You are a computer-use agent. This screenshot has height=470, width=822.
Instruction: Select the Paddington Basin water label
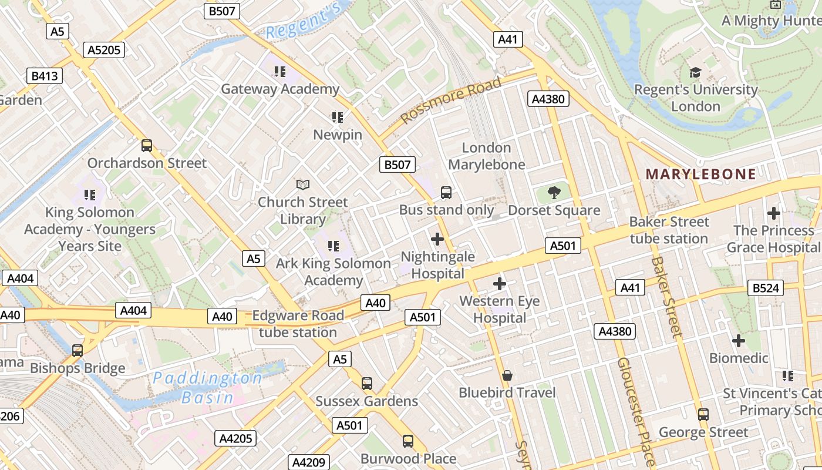coord(207,388)
